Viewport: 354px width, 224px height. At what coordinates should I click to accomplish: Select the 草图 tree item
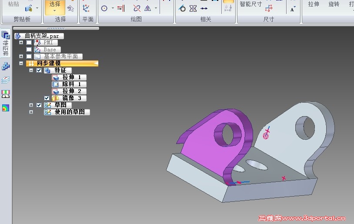pyautogui.click(x=57, y=105)
